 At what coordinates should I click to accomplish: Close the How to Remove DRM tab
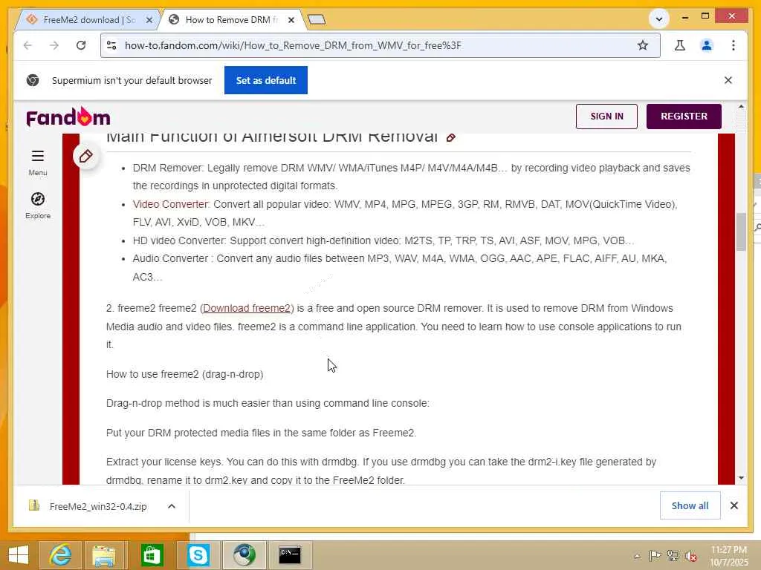(291, 20)
